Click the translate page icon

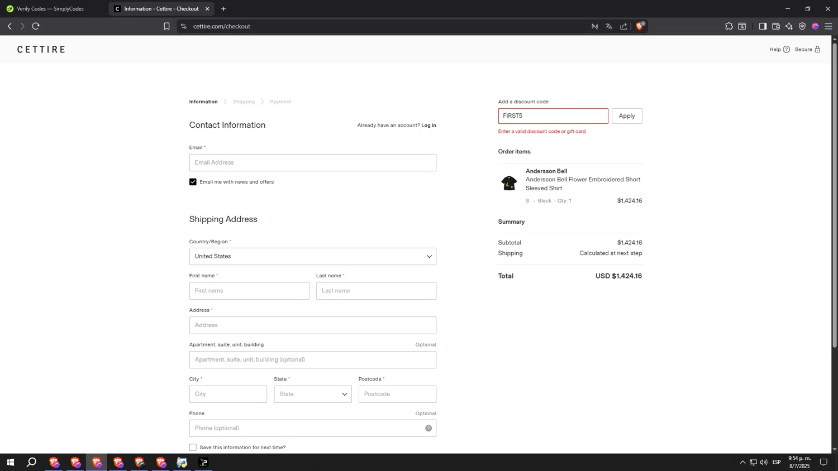click(x=609, y=26)
